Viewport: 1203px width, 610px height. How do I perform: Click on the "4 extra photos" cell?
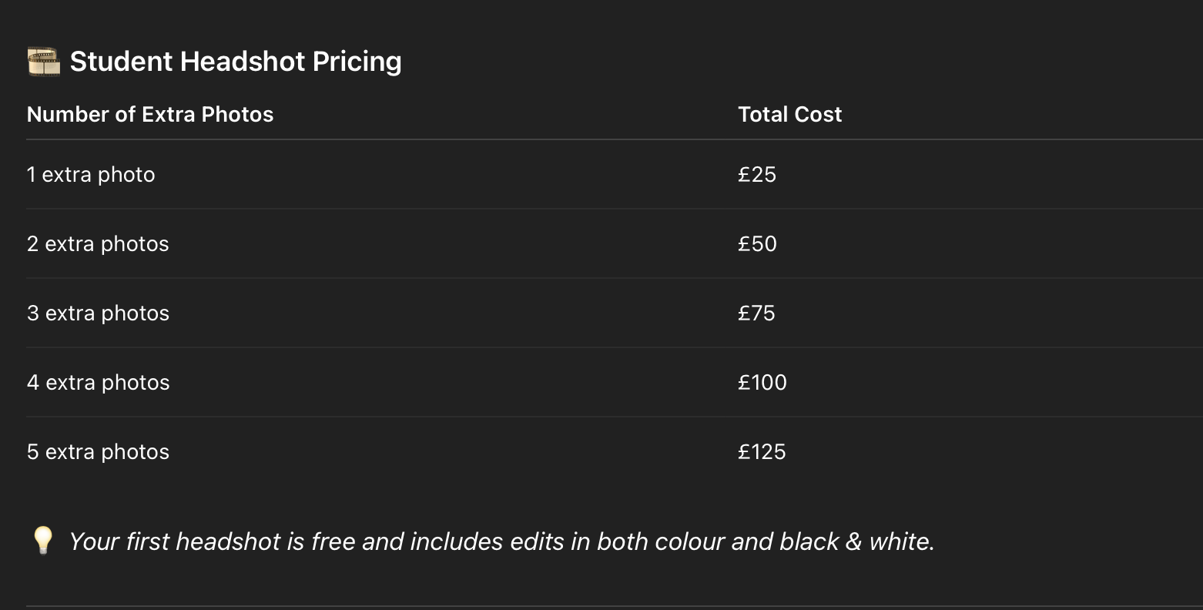98,383
